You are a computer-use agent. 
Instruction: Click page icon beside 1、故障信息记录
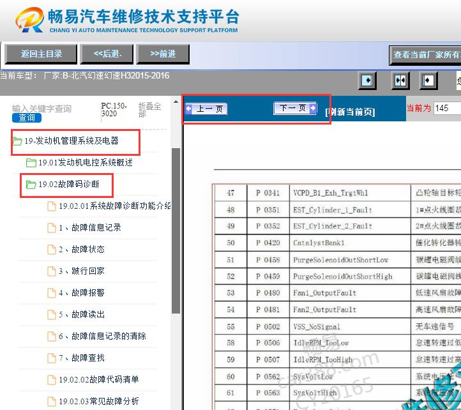click(52, 227)
